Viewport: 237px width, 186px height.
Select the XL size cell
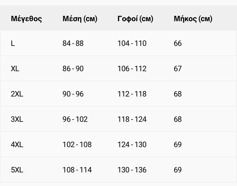pyautogui.click(x=15, y=69)
